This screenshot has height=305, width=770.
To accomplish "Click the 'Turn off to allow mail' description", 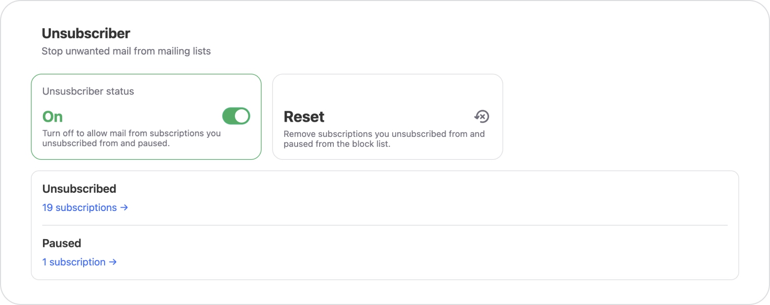I will click(131, 138).
